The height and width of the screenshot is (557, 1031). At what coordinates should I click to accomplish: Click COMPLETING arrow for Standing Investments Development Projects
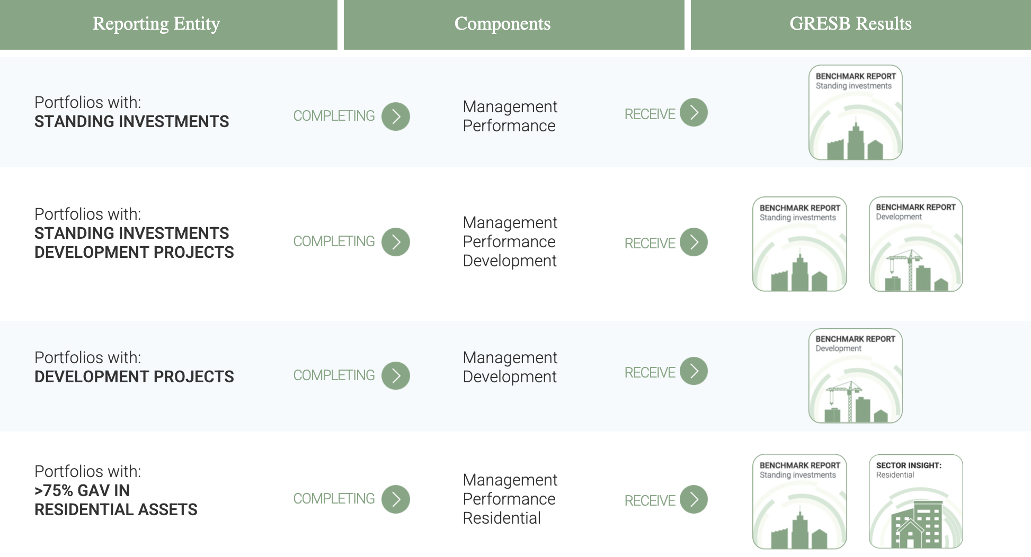click(x=396, y=242)
